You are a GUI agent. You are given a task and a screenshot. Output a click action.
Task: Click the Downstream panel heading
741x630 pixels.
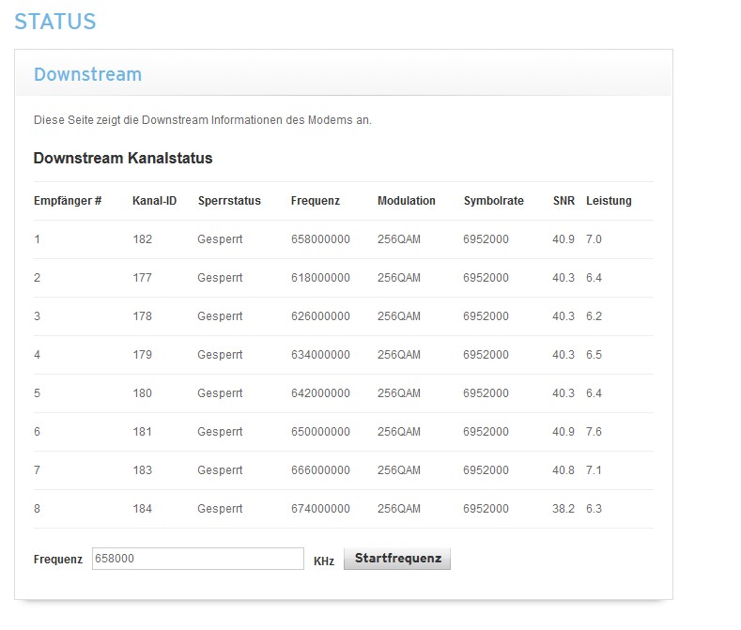pyautogui.click(x=87, y=74)
